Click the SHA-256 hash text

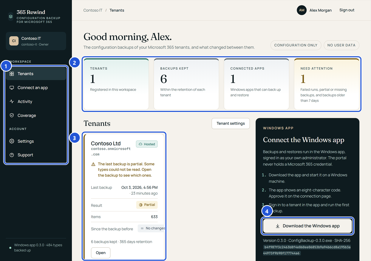(307, 250)
